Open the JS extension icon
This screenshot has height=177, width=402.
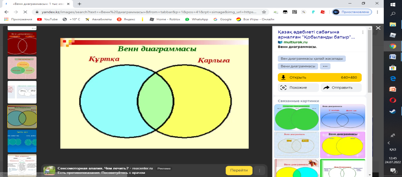(294, 12)
